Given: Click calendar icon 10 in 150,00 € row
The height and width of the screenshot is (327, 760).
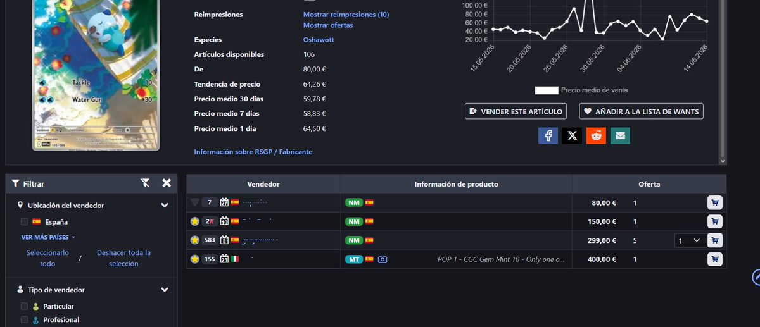Looking at the screenshot, I should [224, 221].
